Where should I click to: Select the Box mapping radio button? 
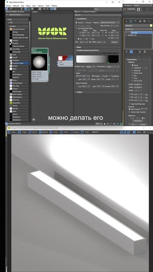pyautogui.click(x=132, y=76)
